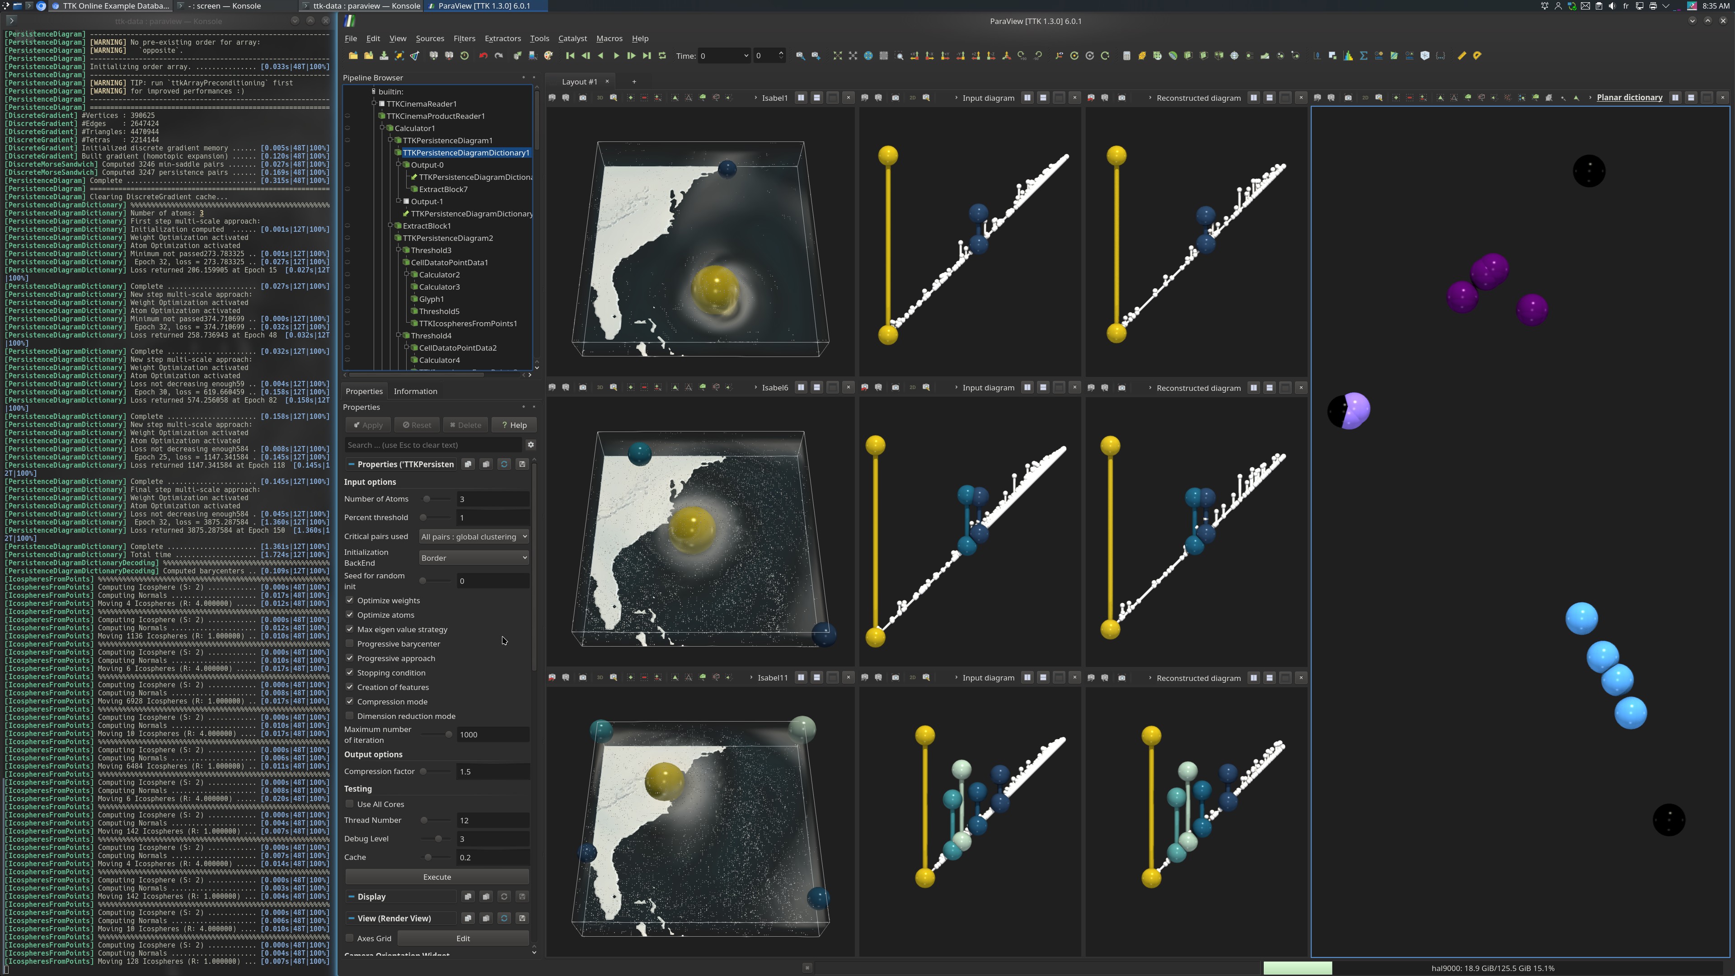1735x976 pixels.
Task: Click the Execute button
Action: point(437,877)
